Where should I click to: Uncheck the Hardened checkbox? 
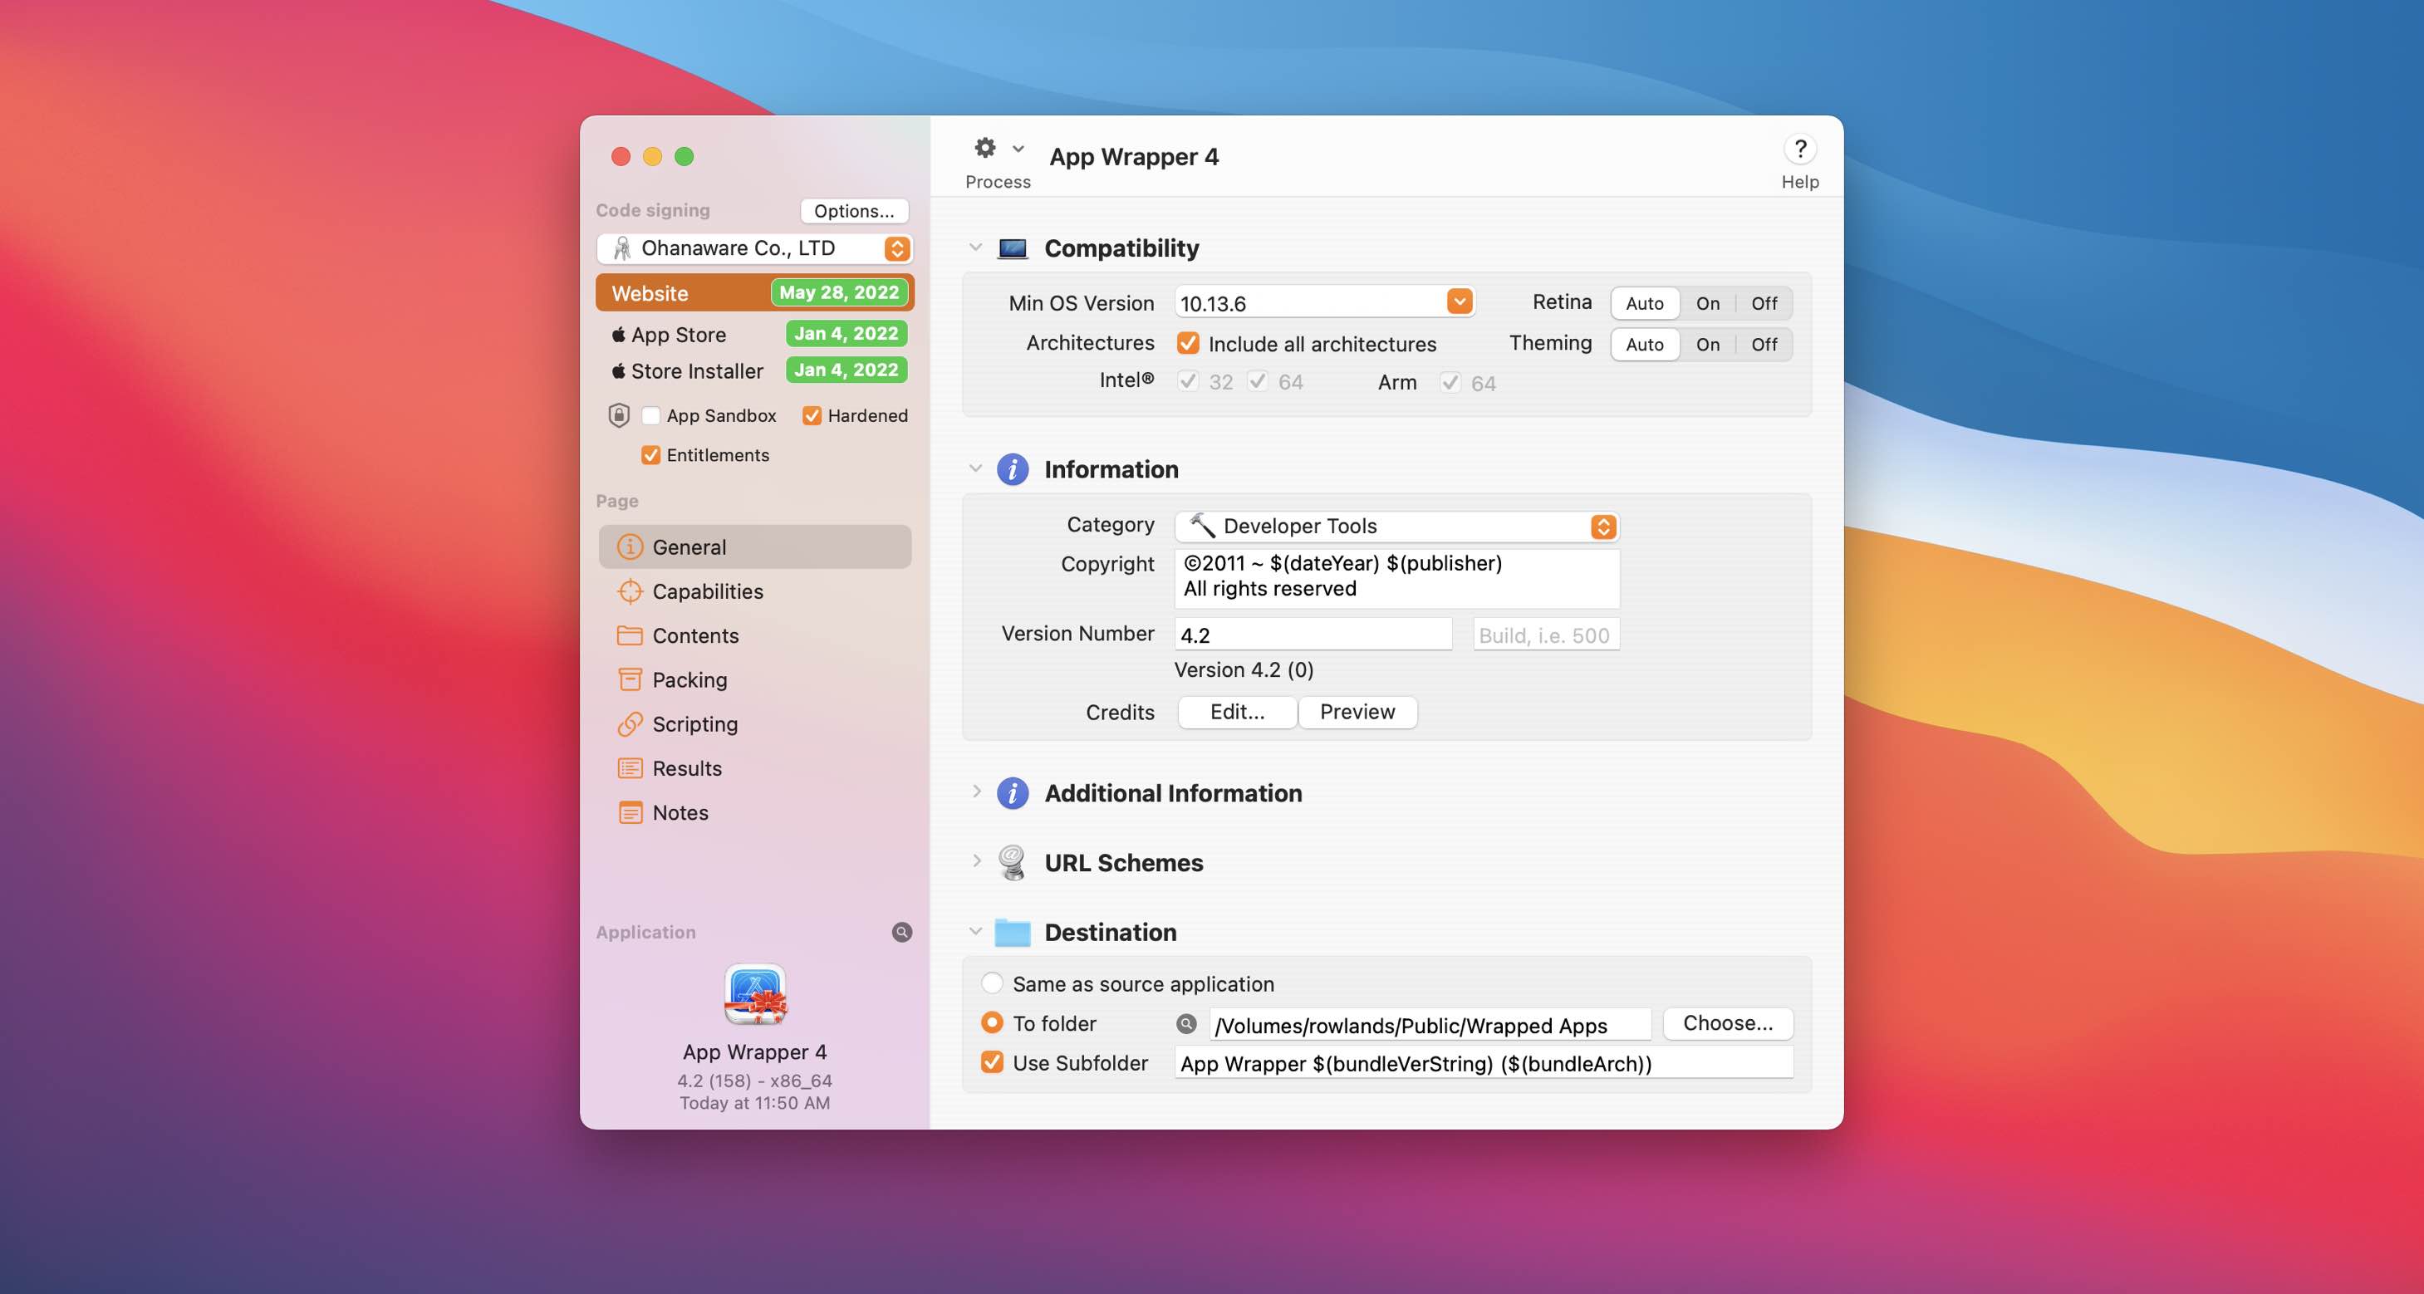812,415
